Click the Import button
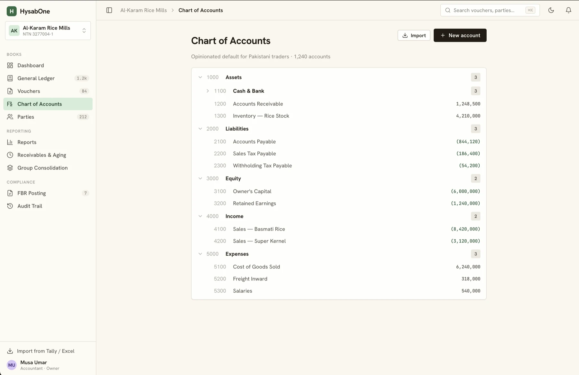579x375 pixels. [x=414, y=35]
